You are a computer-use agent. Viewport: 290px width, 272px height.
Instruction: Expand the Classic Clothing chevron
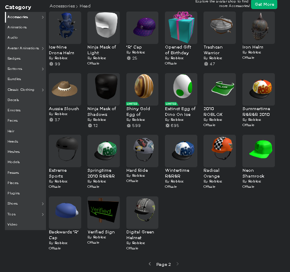click(x=43, y=90)
